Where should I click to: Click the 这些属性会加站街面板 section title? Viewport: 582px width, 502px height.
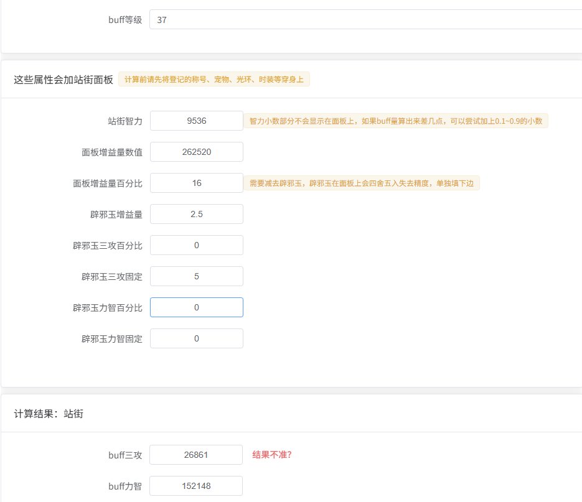pyautogui.click(x=63, y=80)
